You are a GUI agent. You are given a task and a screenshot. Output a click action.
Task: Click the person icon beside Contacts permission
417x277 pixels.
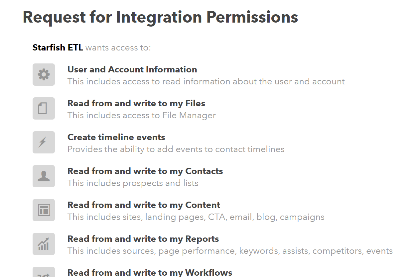44,176
